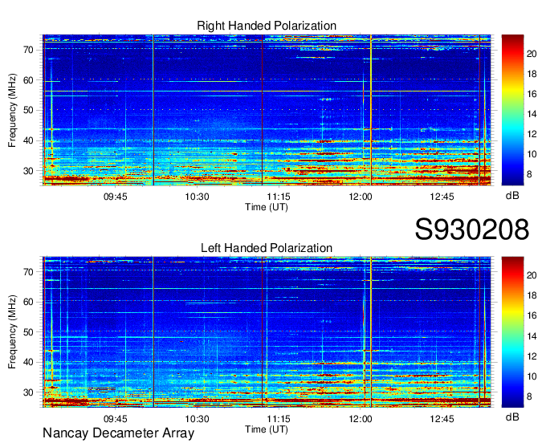
Task: Click dB label under Left Handed color bar
Action: pos(512,417)
